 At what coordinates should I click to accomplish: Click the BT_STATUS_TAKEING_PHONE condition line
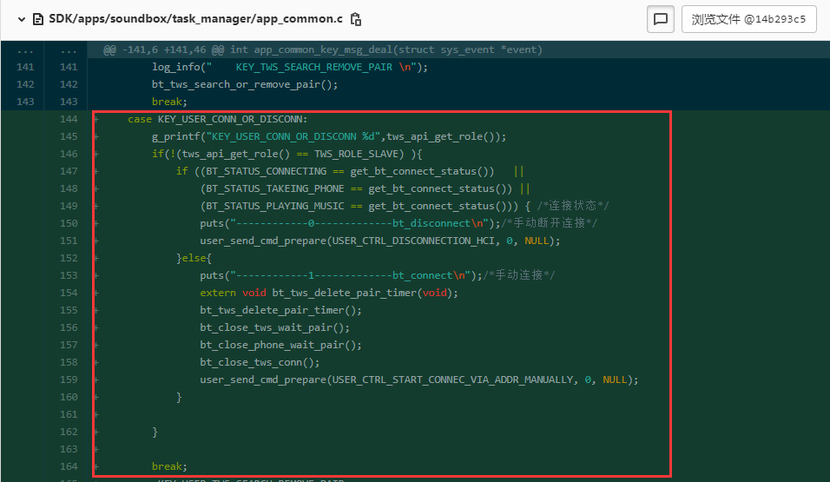pyautogui.click(x=365, y=189)
